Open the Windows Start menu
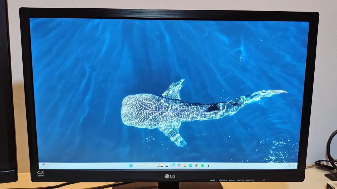The height and width of the screenshot is (189, 337). [x=131, y=166]
